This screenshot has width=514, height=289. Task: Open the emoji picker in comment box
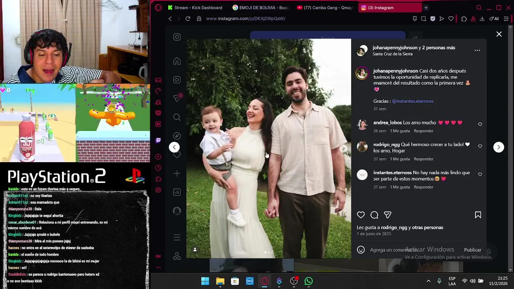[361, 250]
